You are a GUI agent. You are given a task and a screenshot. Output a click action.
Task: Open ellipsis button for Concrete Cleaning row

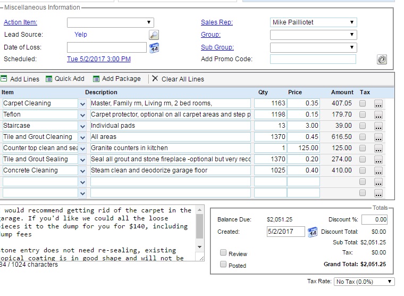click(x=378, y=171)
